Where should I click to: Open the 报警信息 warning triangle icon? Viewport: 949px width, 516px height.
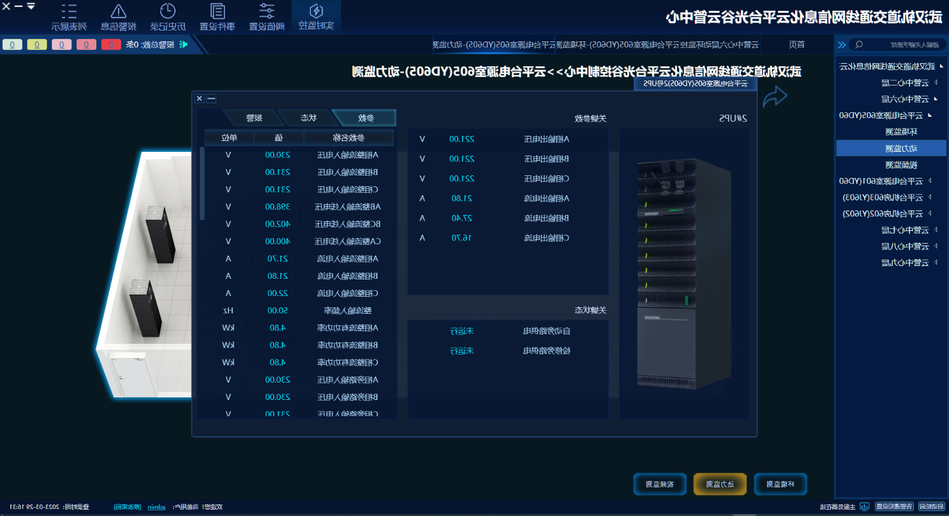coord(118,11)
